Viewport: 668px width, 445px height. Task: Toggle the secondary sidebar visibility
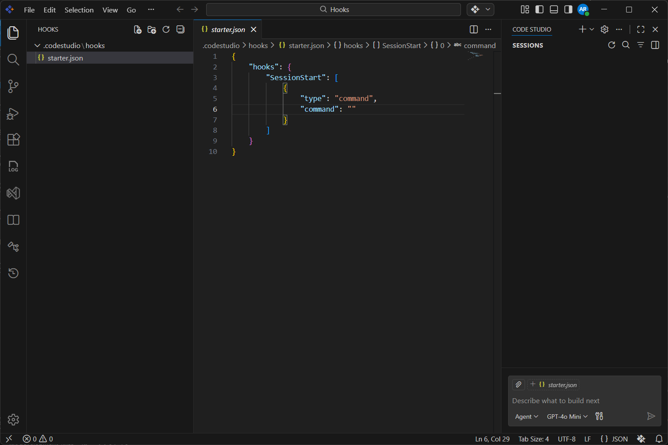[x=568, y=9]
